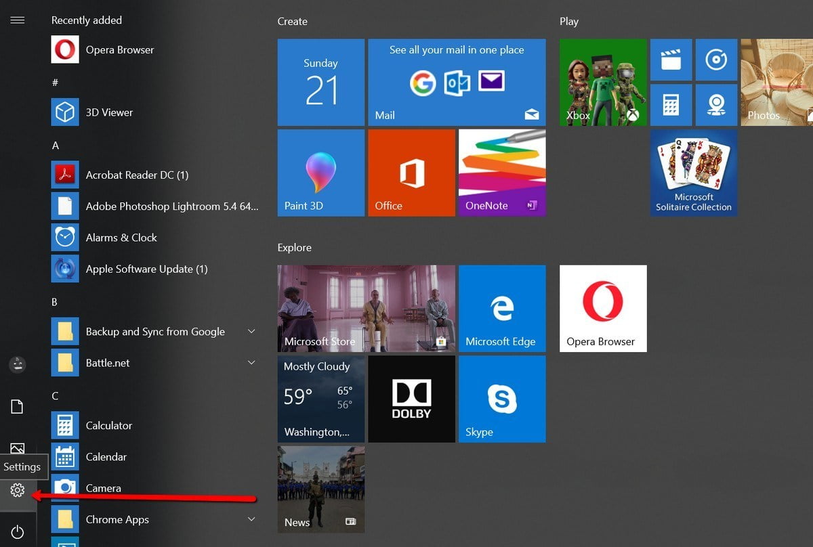The image size is (813, 547).
Task: Open Settings via the gear icon
Action: tap(17, 489)
